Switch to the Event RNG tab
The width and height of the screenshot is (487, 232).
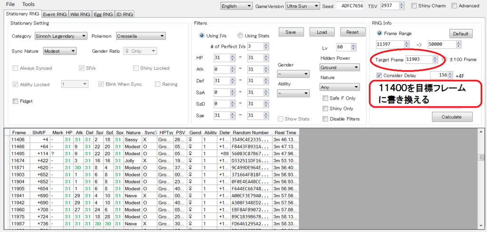coord(55,14)
